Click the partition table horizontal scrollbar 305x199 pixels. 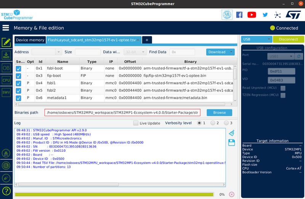pyautogui.click(x=122, y=104)
